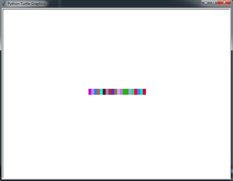
Task: Click the orange-red block in the color strip
Action: point(98,92)
